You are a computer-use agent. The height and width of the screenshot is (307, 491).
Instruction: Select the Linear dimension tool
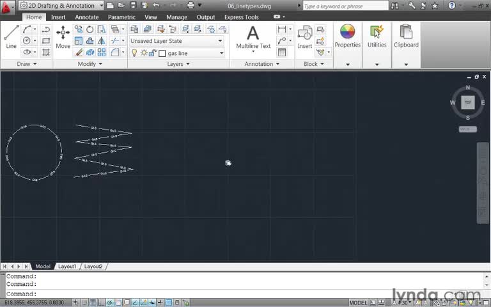pyautogui.click(x=282, y=29)
